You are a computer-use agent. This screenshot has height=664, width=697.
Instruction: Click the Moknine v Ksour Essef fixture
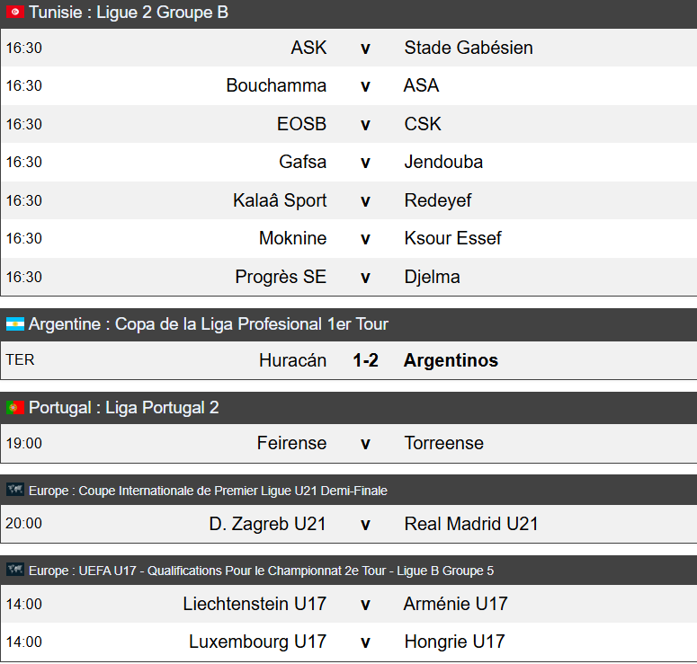365,239
